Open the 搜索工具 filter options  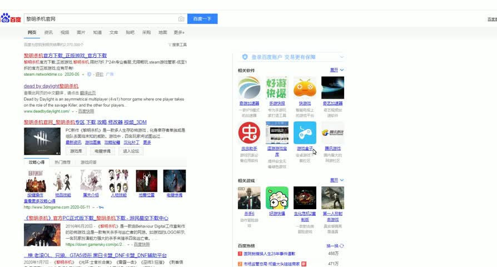coord(178,44)
